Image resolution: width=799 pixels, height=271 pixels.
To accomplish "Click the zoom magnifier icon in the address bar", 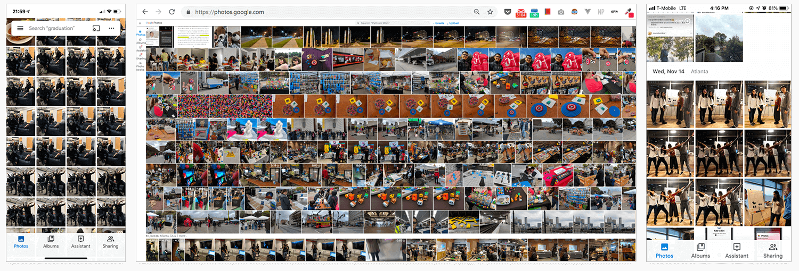I will pyautogui.click(x=477, y=12).
